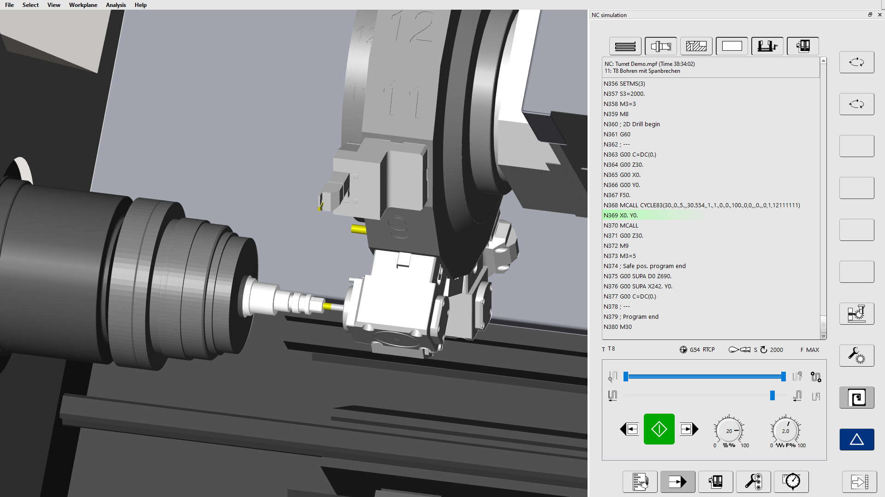Screen dimensions: 885x497
Task: Open the File menu
Action: click(9, 5)
